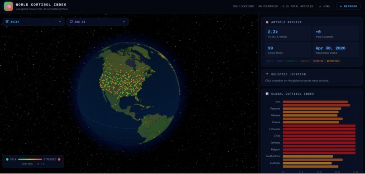Click the 2.3k Total Stored card
This screenshot has height=174, width=365.
click(288, 34)
